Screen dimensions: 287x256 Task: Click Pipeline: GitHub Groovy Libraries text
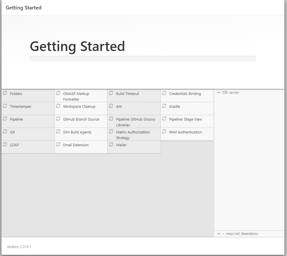135,122
